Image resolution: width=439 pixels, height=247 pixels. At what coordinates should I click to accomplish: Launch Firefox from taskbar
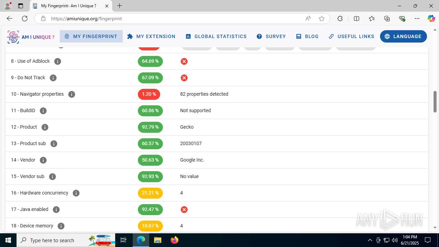175,240
